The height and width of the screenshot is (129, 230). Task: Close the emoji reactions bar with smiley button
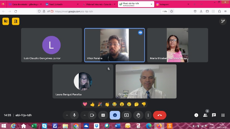click(x=115, y=115)
